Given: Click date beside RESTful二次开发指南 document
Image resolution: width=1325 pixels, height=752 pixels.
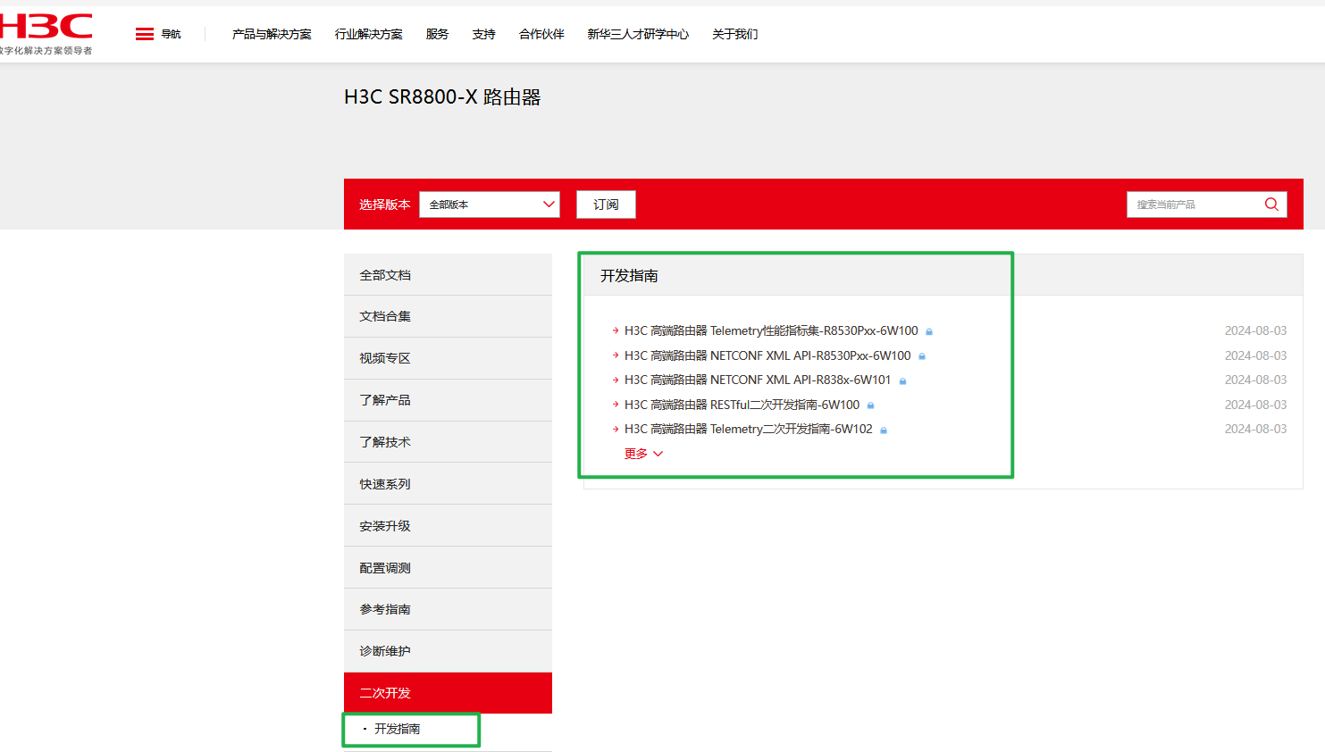Looking at the screenshot, I should 1255,405.
